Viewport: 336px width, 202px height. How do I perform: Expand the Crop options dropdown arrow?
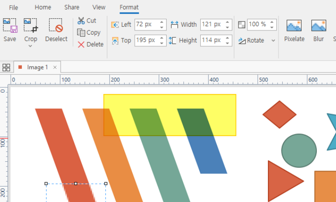[31, 46]
